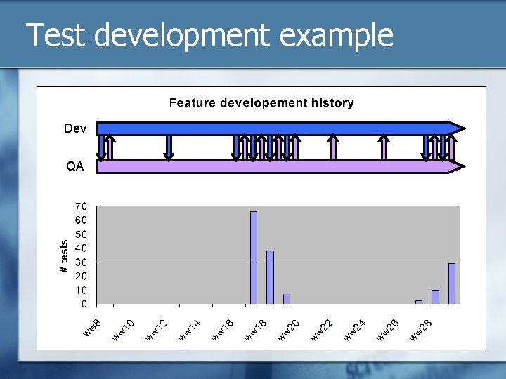The width and height of the screenshot is (506, 379).
Task: Click the x-axis label 'ww14'
Action: pyautogui.click(x=189, y=330)
